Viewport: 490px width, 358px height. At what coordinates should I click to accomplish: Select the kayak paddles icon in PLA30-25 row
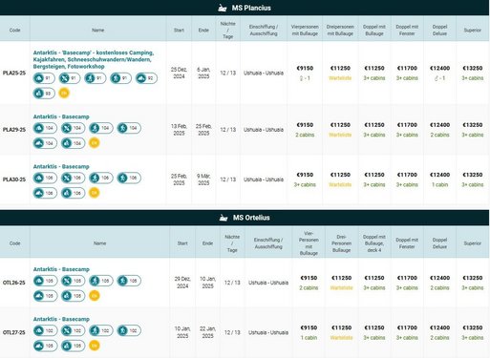click(x=67, y=178)
